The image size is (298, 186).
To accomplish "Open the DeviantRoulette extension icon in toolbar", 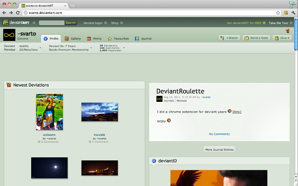I will (286, 13).
